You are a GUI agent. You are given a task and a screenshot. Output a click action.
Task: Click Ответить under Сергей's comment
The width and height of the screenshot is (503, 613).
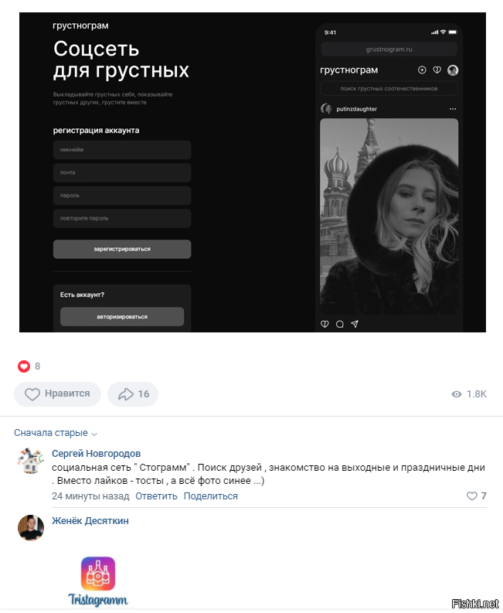pyautogui.click(x=156, y=496)
